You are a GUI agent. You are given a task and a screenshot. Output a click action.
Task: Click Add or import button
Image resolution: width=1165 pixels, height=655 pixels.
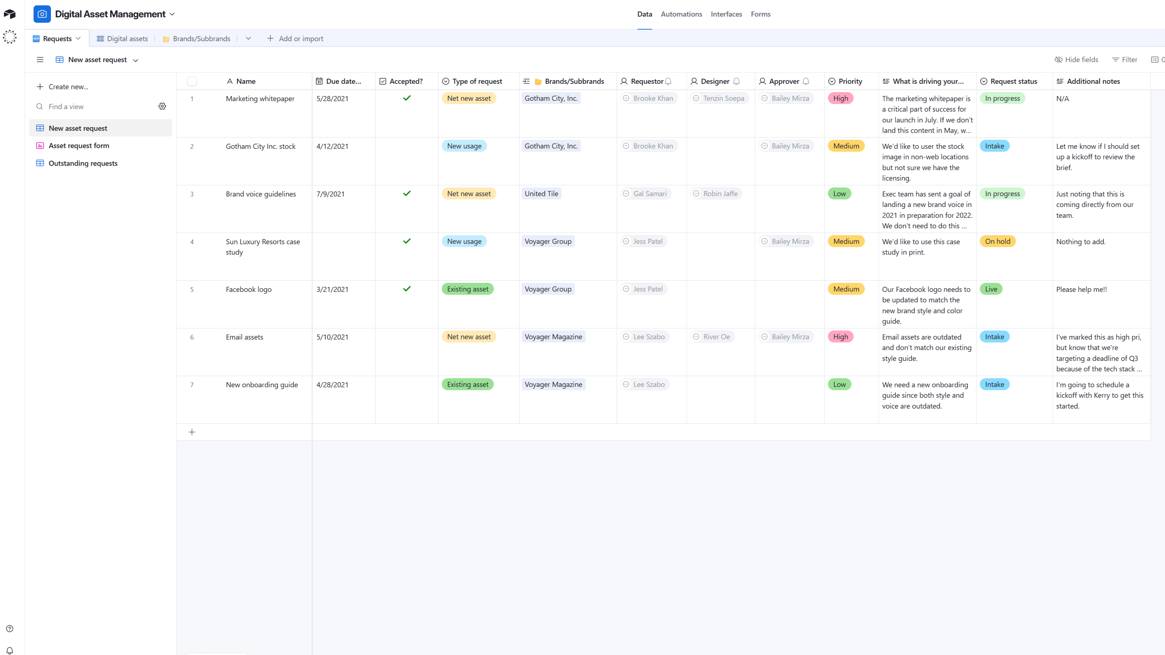[x=295, y=38]
